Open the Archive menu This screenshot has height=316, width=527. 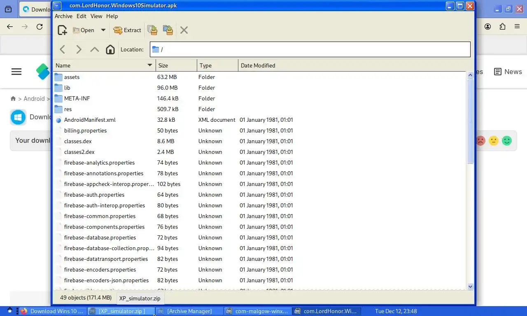[x=63, y=16]
